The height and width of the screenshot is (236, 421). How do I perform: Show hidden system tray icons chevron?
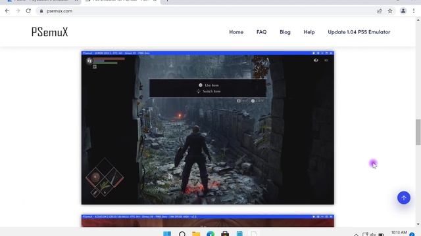coord(356,235)
